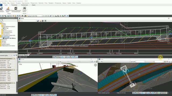
Task: Select Информационные модели in project tree
Action: click(x=8, y=46)
